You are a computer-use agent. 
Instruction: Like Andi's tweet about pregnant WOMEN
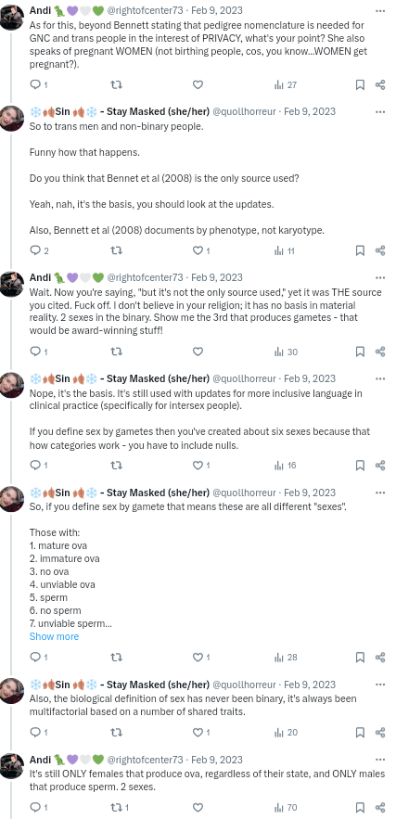coord(198,84)
